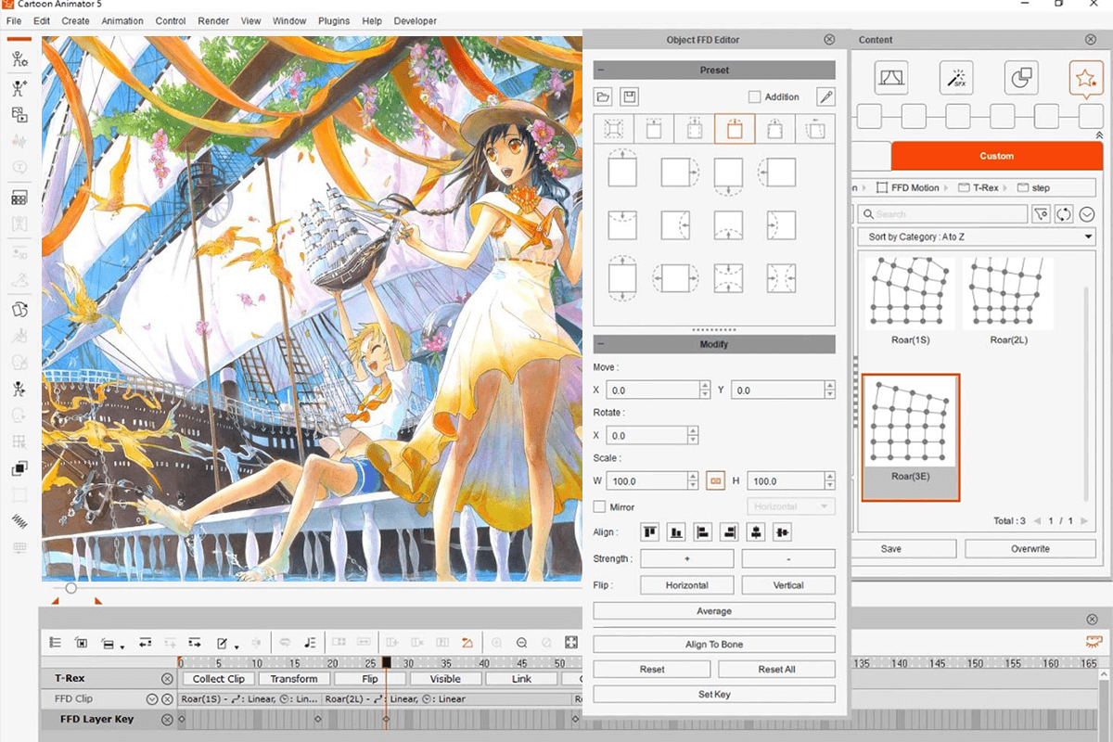1113x742 pixels.
Task: Select the Roar(3E) FFD motion thumbnail
Action: click(910, 434)
